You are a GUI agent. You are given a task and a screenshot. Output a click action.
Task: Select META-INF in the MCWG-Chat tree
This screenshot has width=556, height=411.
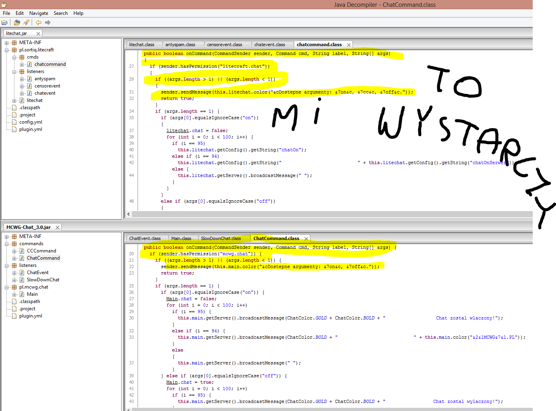pyautogui.click(x=30, y=236)
